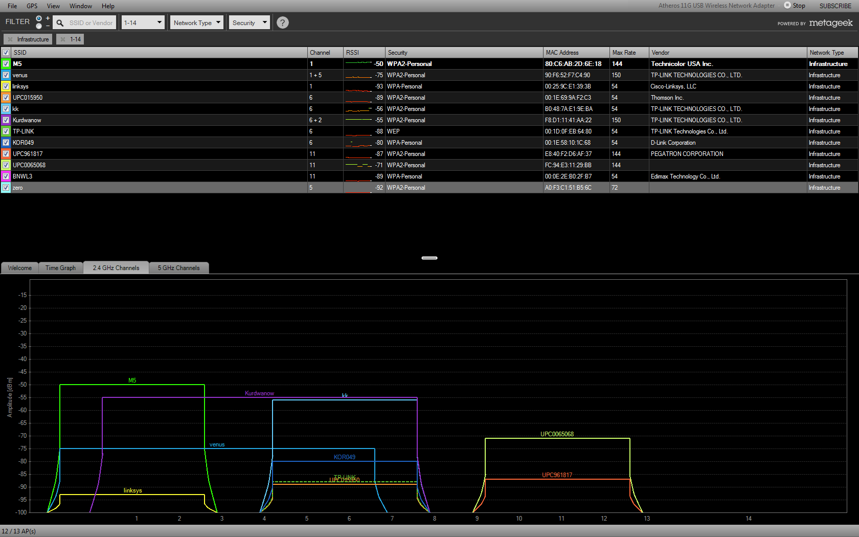
Task: Uncheck the Kurdwanow network checkbox
Action: [x=6, y=120]
